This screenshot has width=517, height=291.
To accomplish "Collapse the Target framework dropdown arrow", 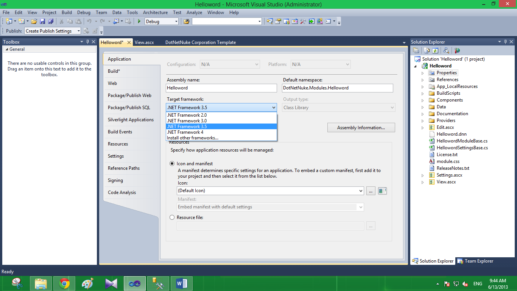I will (274, 108).
